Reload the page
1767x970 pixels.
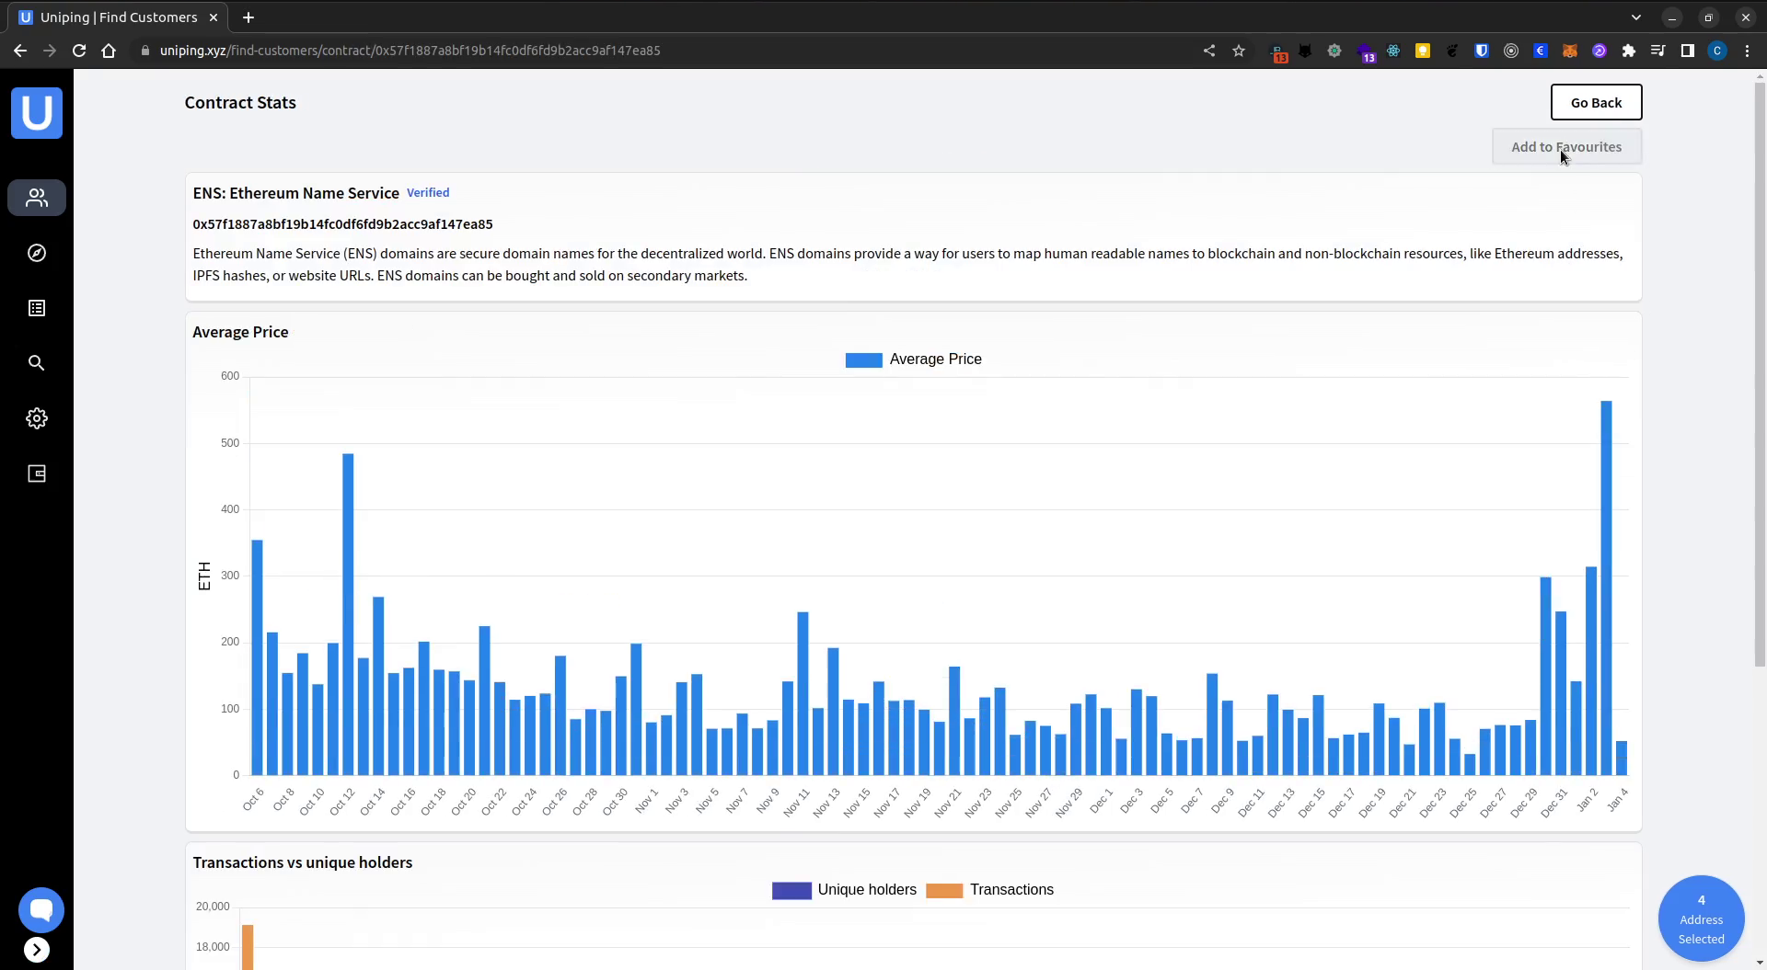[x=79, y=51]
